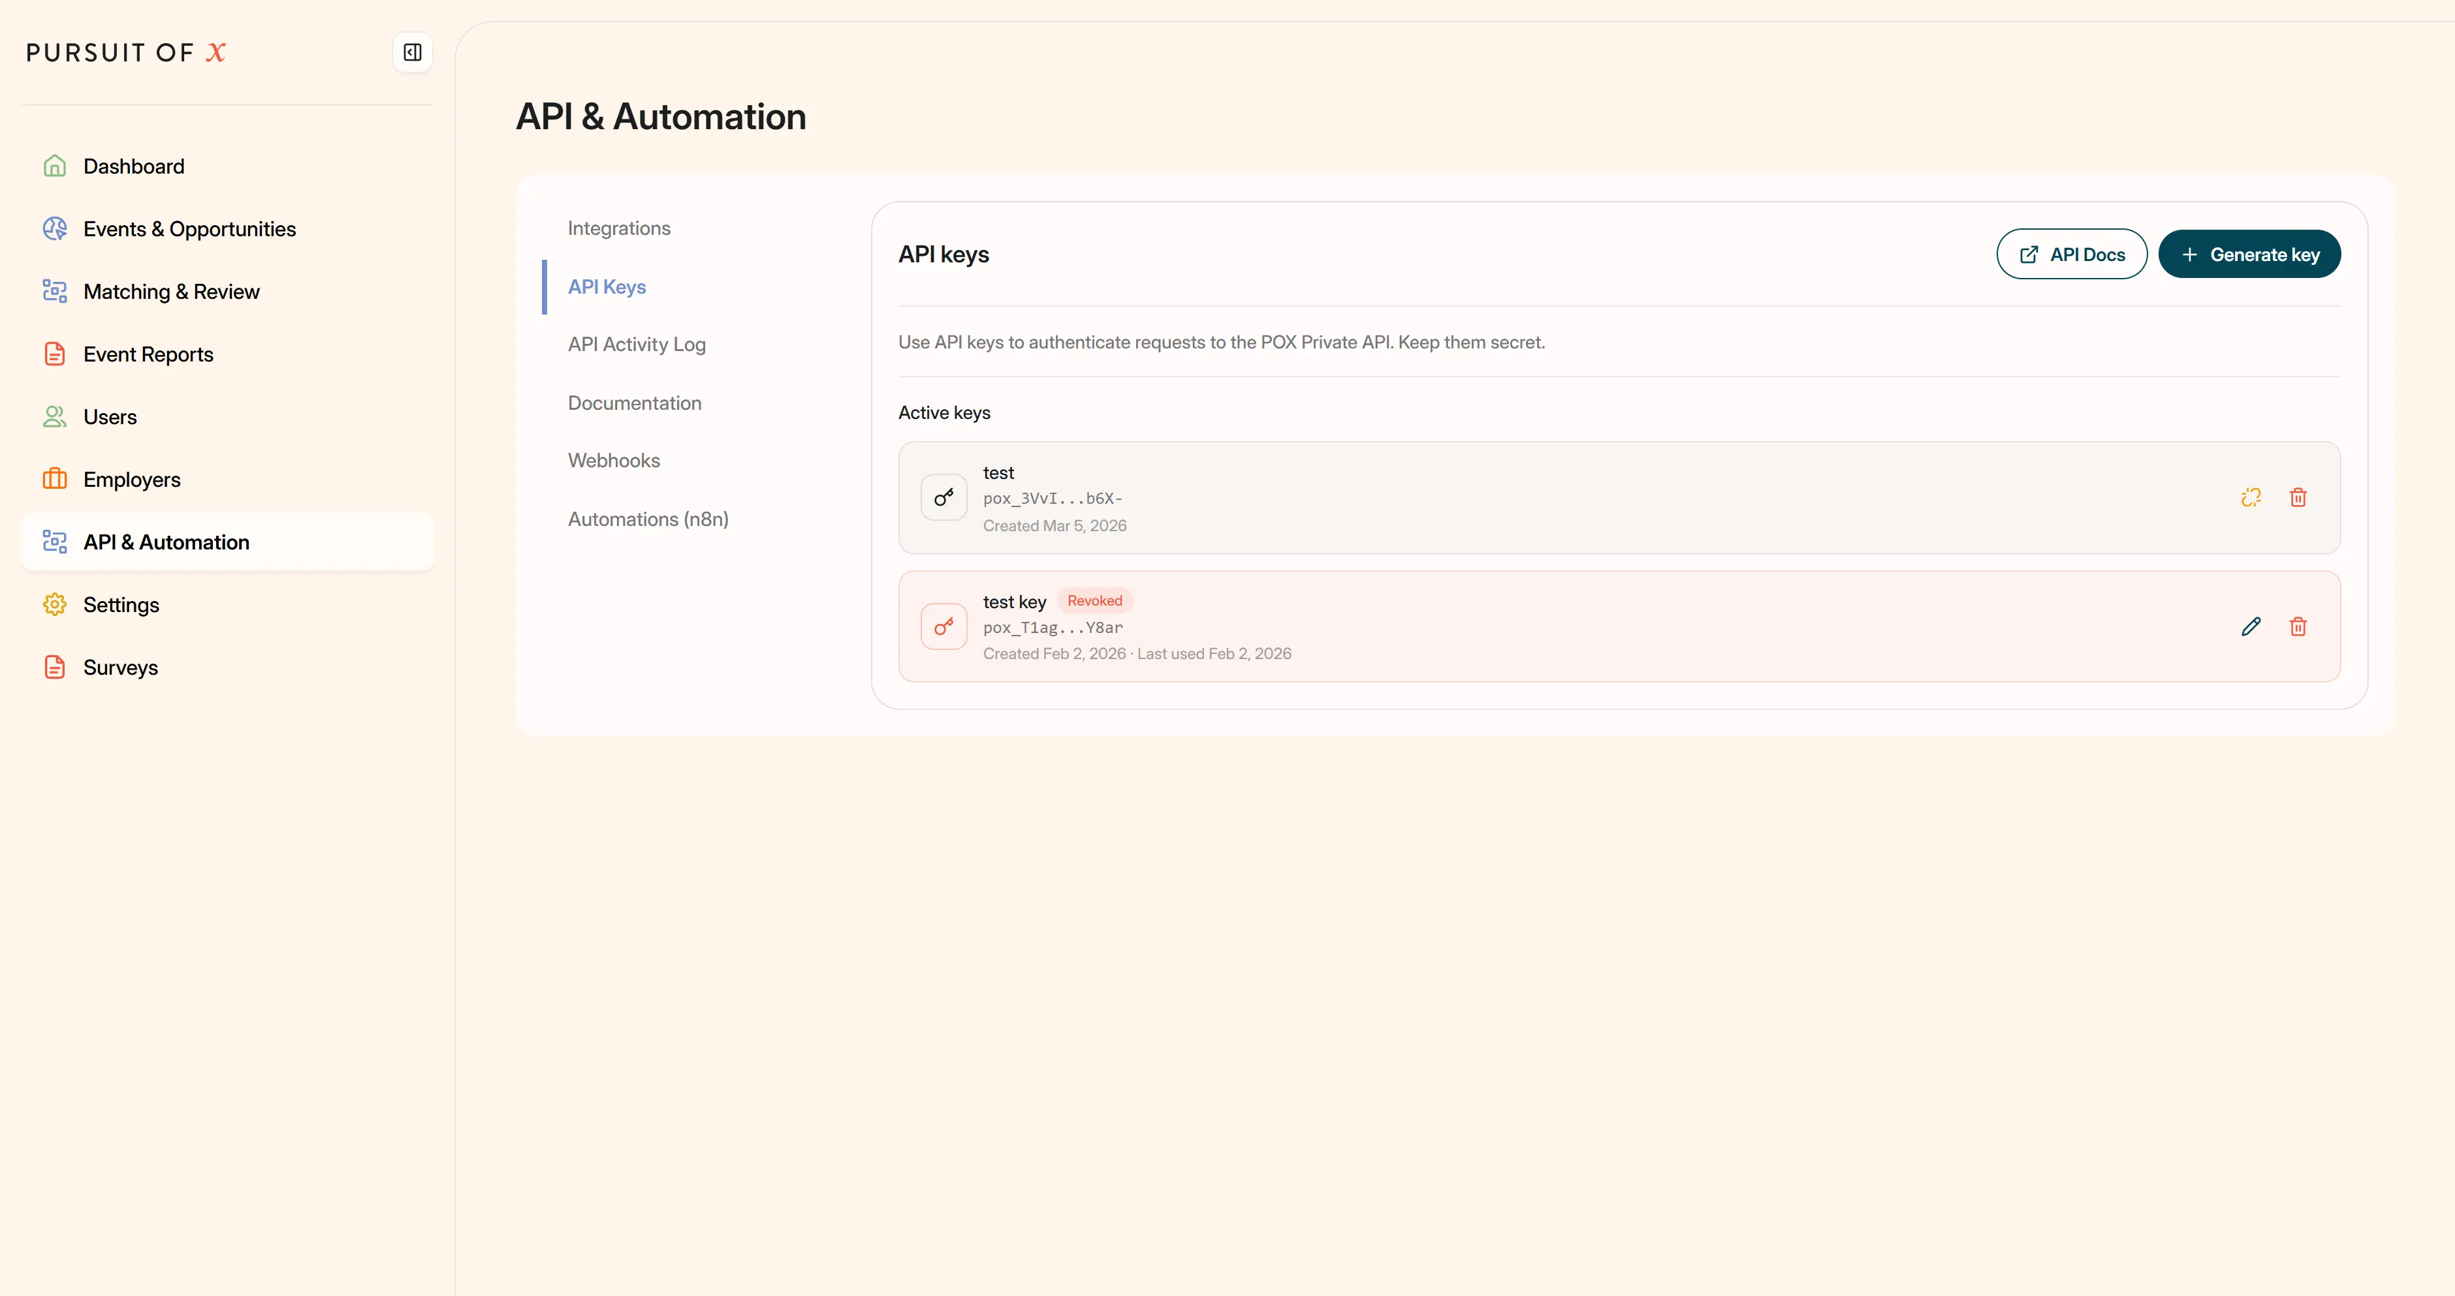Open the Employers section

(x=227, y=479)
